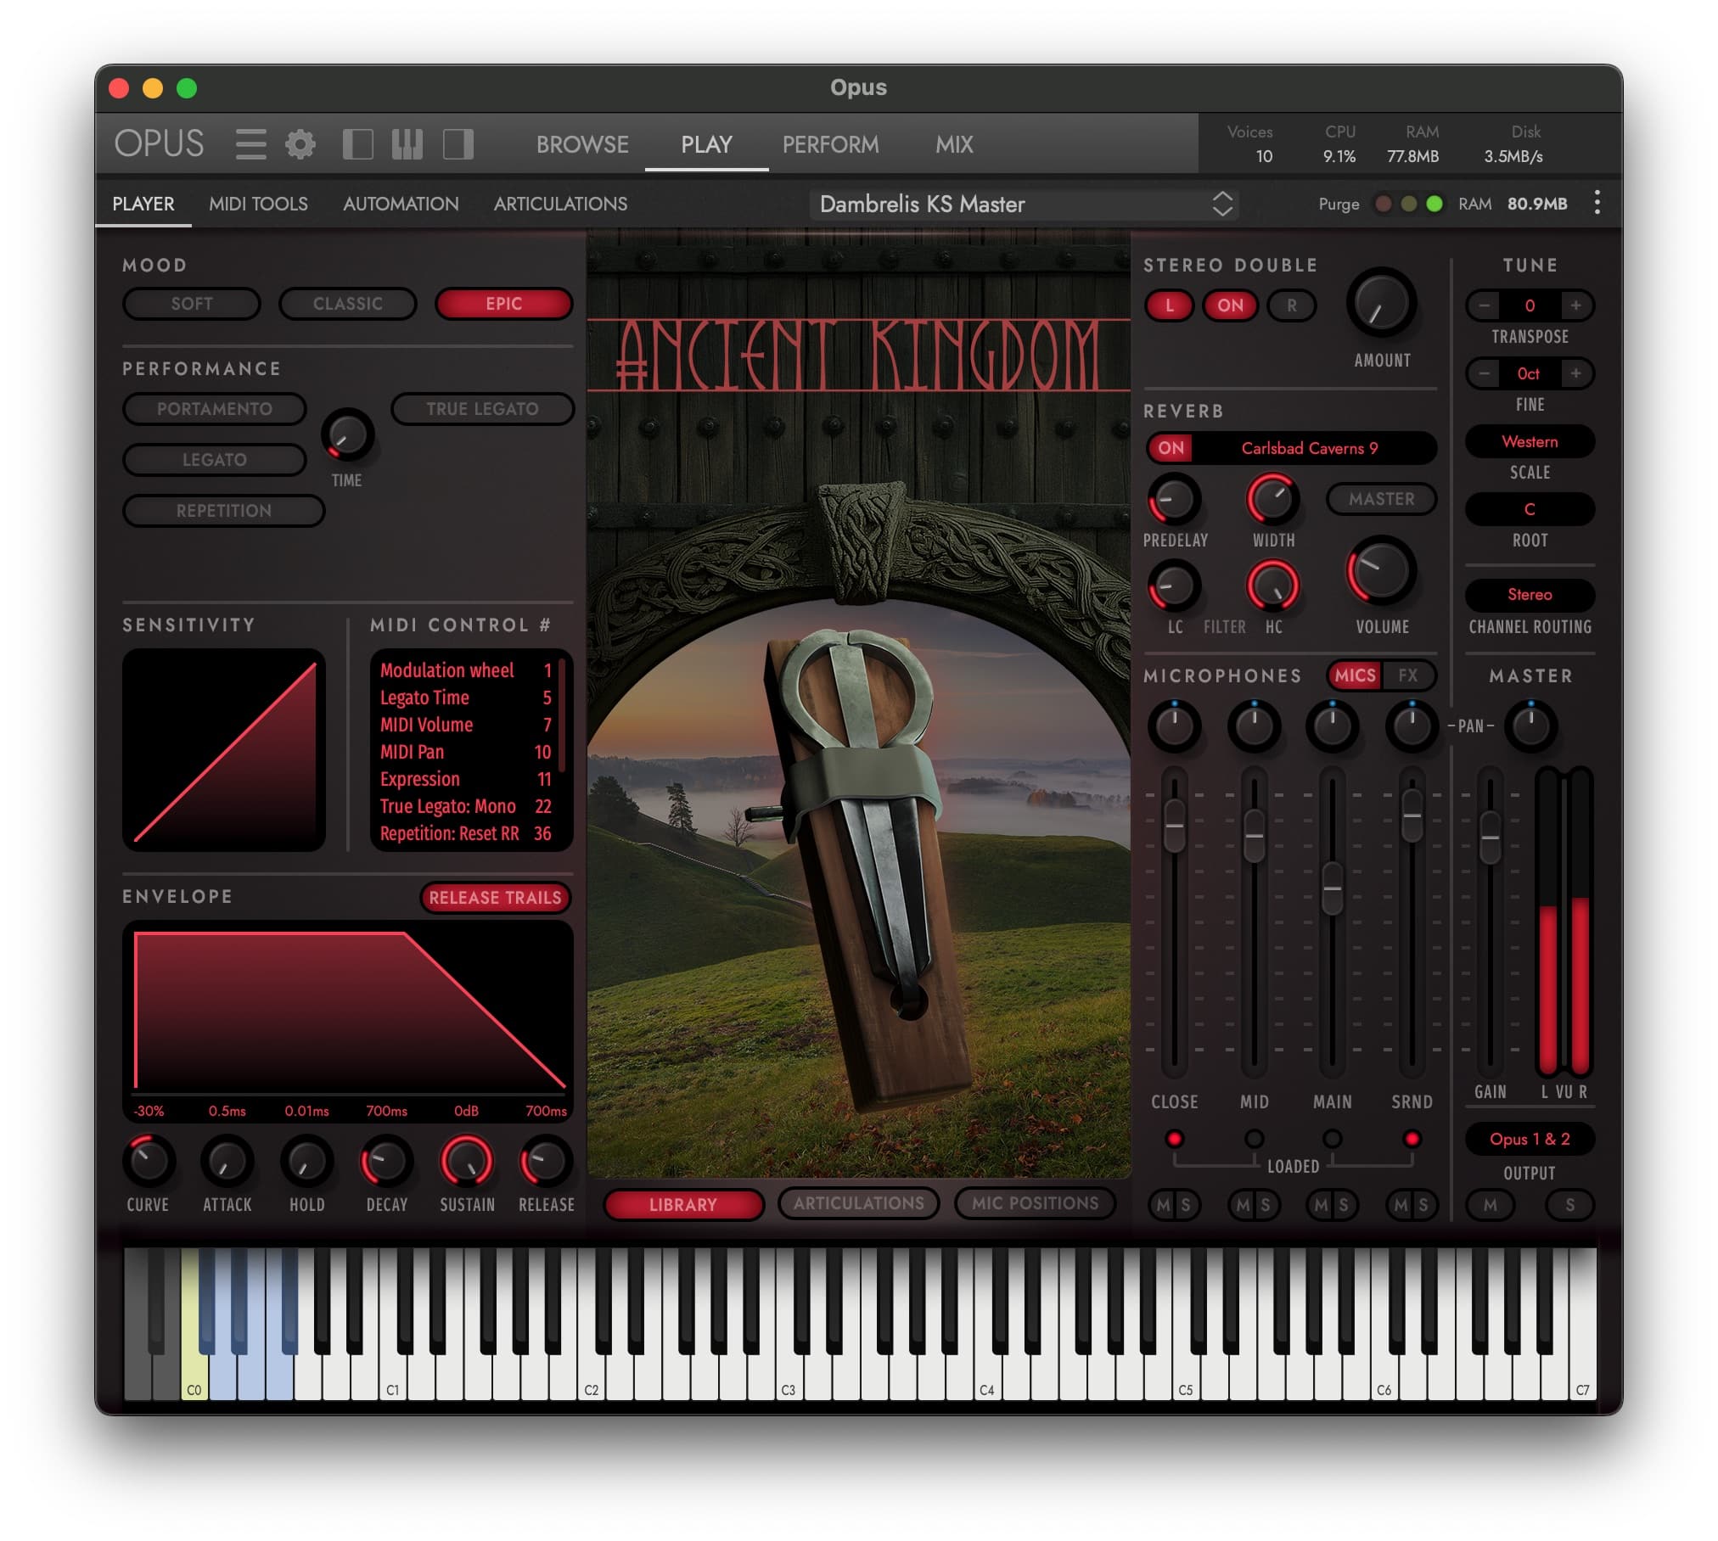
Task: Open the settings gear icon
Action: point(300,144)
